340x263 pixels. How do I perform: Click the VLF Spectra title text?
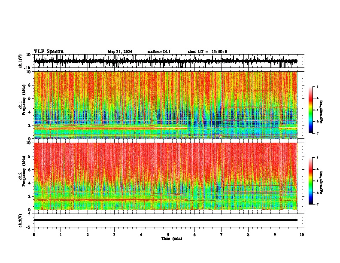[49, 52]
